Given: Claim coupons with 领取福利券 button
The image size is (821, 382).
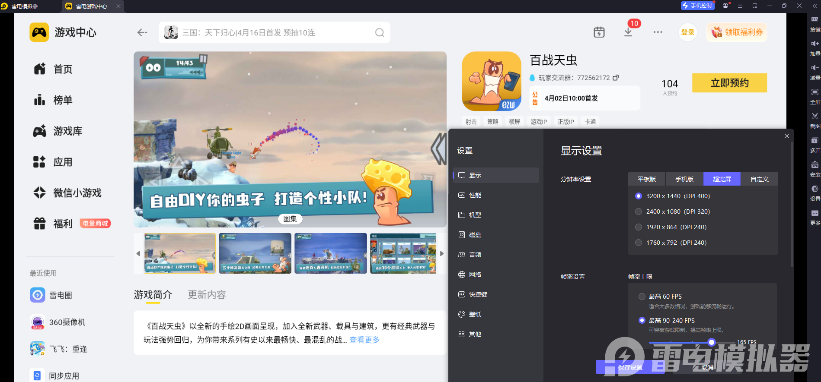Looking at the screenshot, I should [x=737, y=32].
